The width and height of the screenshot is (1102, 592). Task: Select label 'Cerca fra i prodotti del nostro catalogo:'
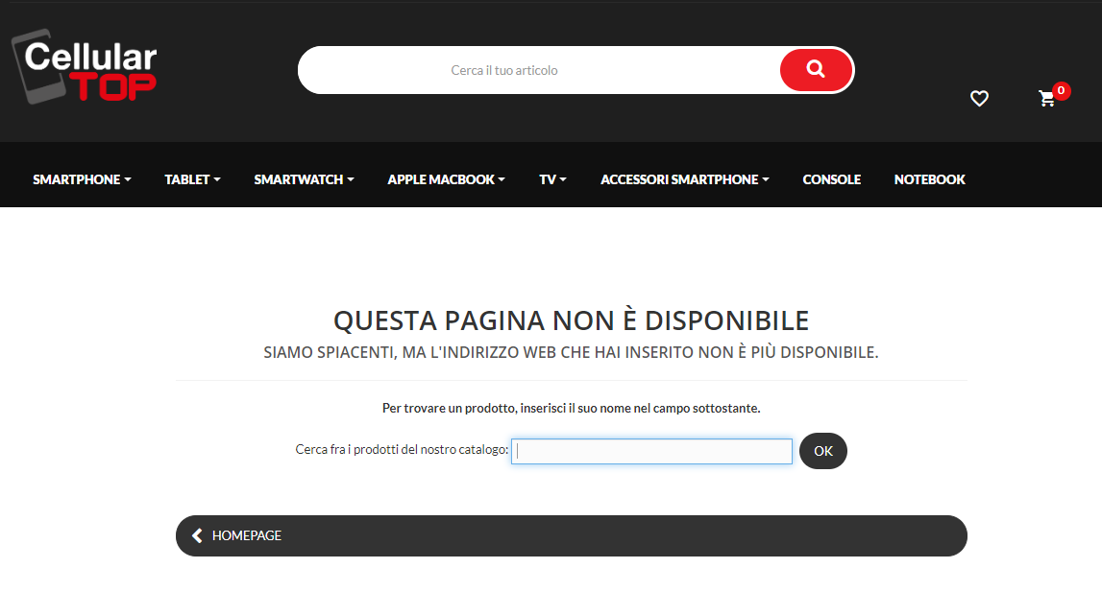point(402,449)
